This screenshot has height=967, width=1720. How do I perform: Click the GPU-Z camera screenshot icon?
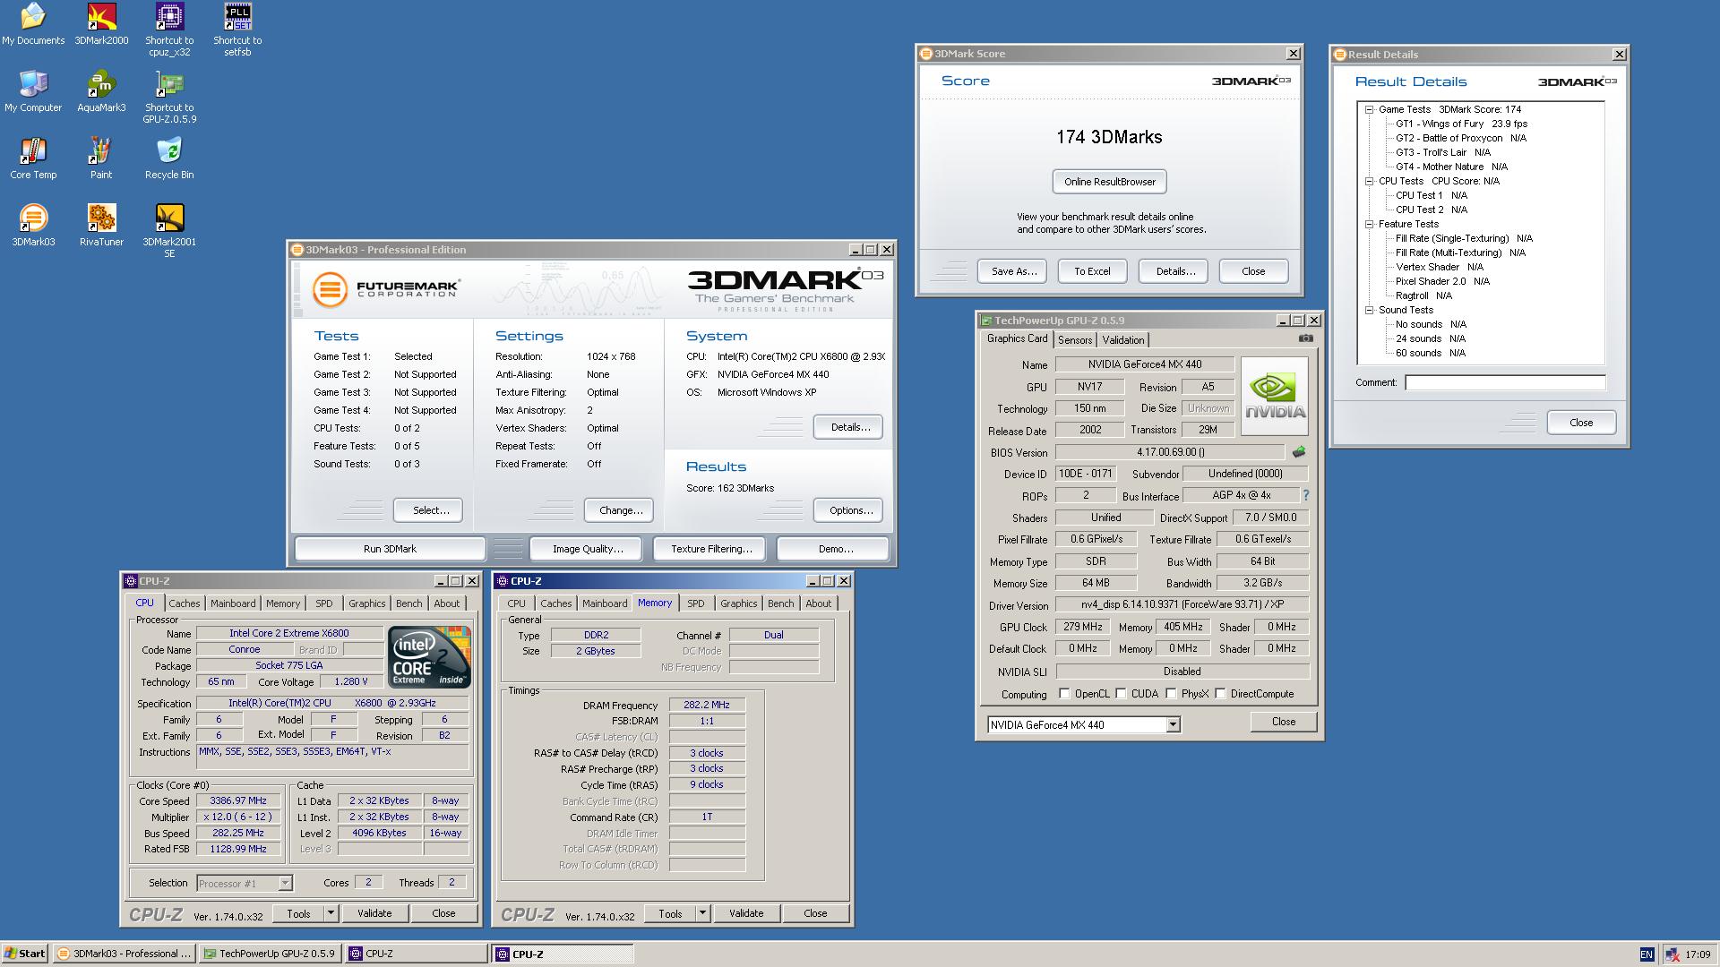pyautogui.click(x=1305, y=338)
